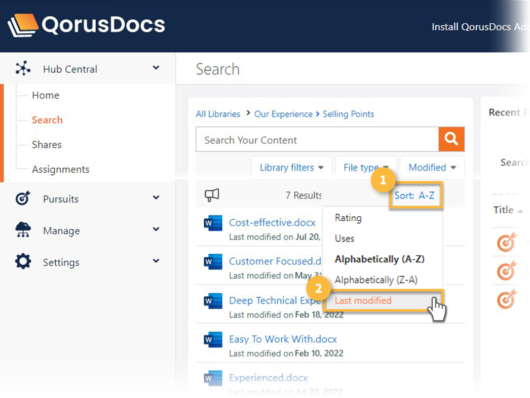Expand the Pursuits section chevron
This screenshot has height=398, width=530.
156,197
